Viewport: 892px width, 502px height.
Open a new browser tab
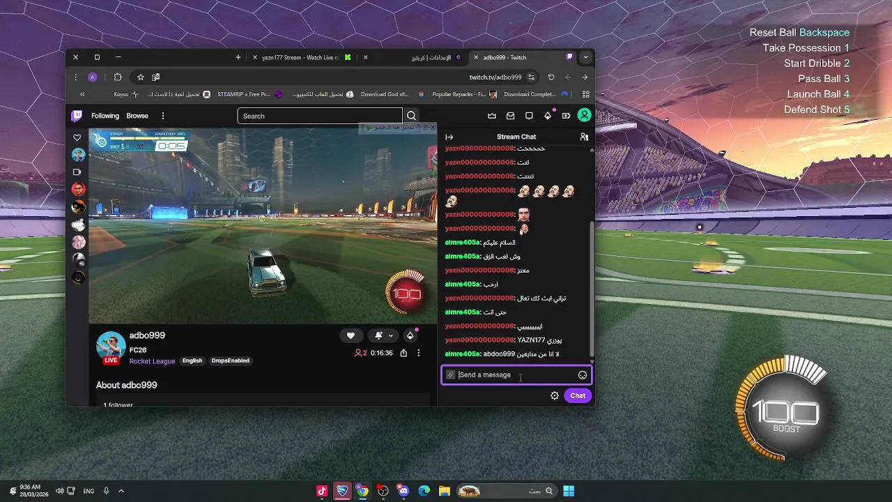tap(238, 57)
